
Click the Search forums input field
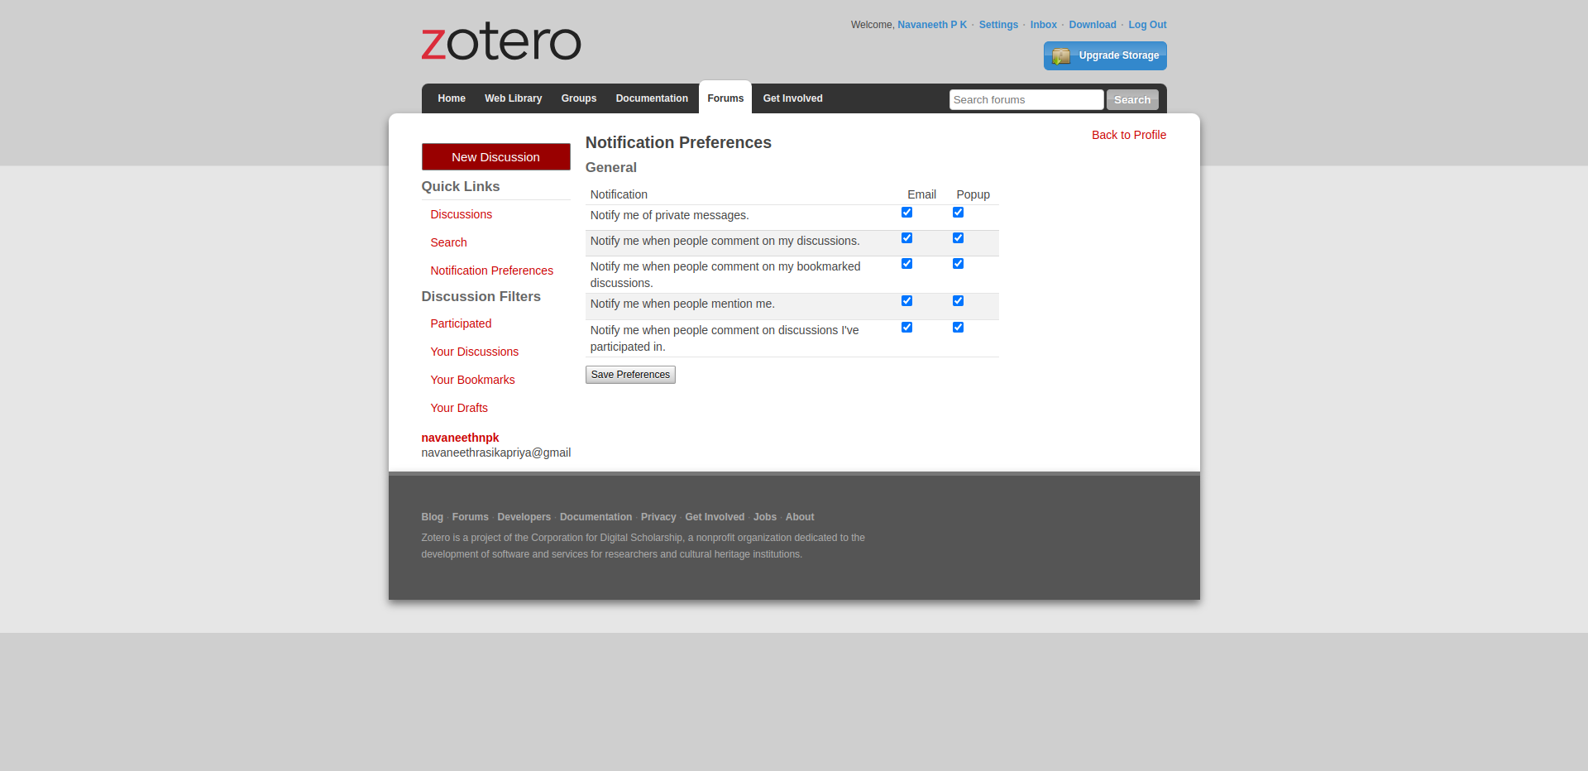click(x=1026, y=100)
